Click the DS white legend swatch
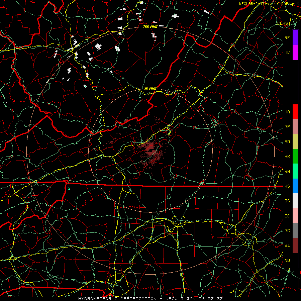Image resolution: width=301 pixels, height=301 pixels. tap(295, 201)
